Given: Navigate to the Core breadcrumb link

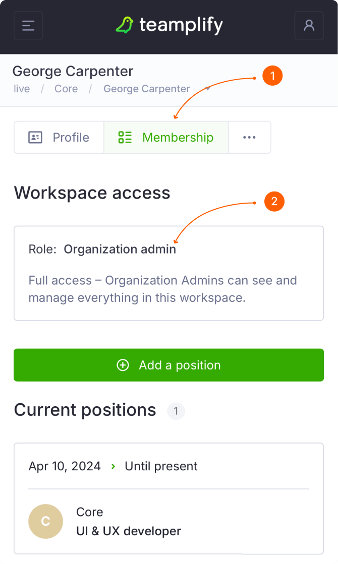Looking at the screenshot, I should pyautogui.click(x=66, y=89).
